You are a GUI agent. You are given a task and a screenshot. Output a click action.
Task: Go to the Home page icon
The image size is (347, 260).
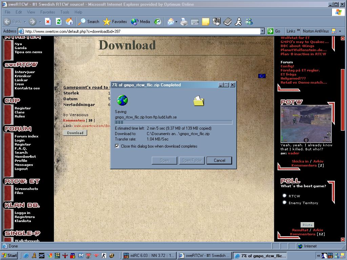tap(69, 22)
